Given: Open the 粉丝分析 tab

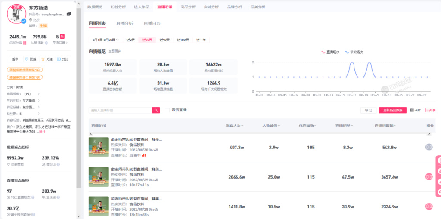Looking at the screenshot, I should pyautogui.click(x=118, y=7).
